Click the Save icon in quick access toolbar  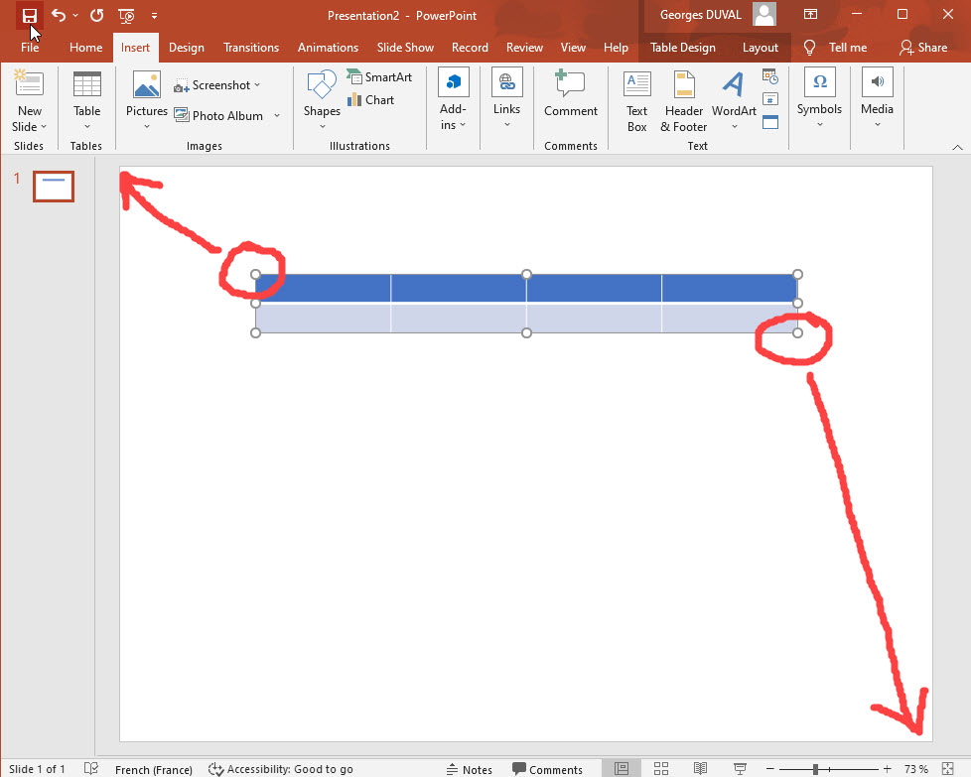pos(29,15)
